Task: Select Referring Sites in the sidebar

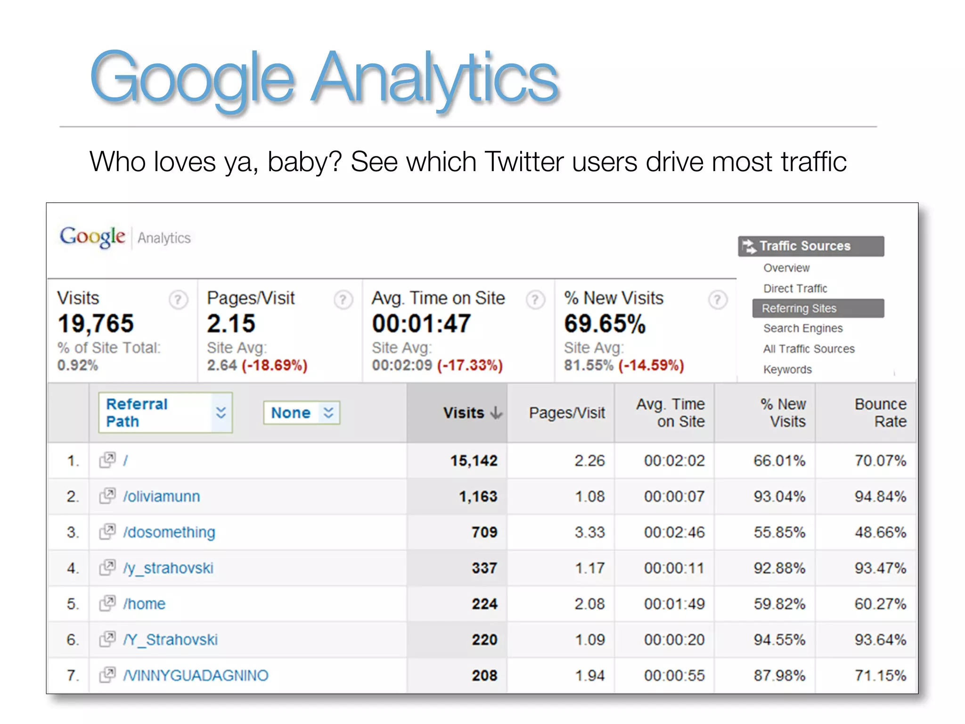Action: [818, 308]
